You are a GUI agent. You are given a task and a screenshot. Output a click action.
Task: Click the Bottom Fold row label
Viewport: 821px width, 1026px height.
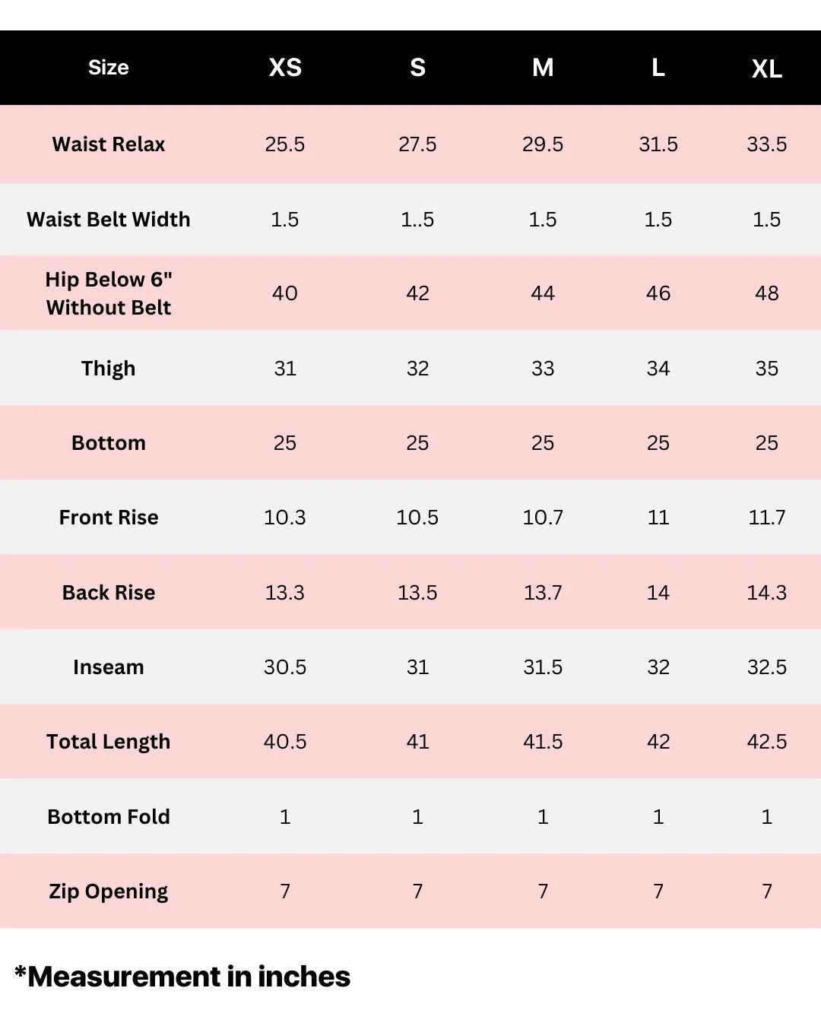click(109, 817)
